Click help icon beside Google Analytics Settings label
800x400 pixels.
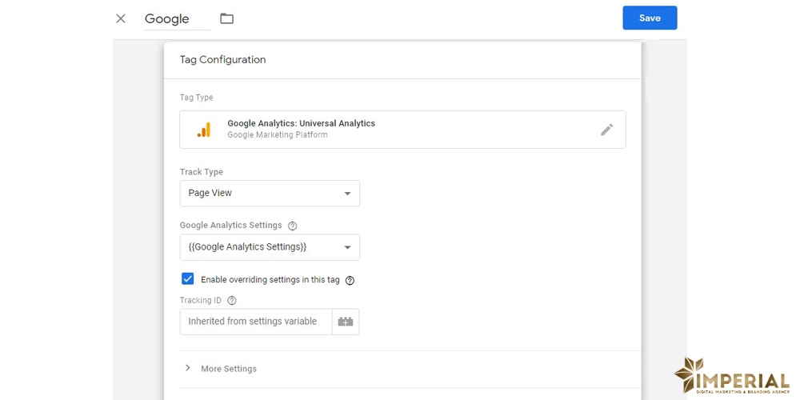[x=292, y=226]
